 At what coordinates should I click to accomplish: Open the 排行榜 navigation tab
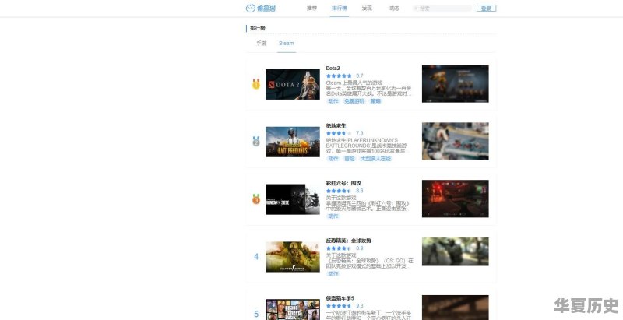[340, 9]
